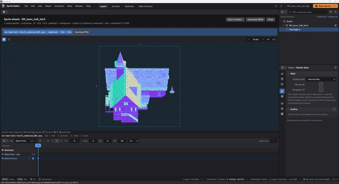Collapse the Style section
339x184 pixels.
point(289,74)
